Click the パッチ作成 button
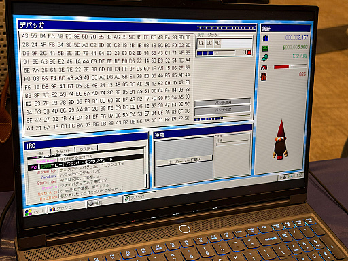This screenshot has width=348, height=261. tap(222, 110)
